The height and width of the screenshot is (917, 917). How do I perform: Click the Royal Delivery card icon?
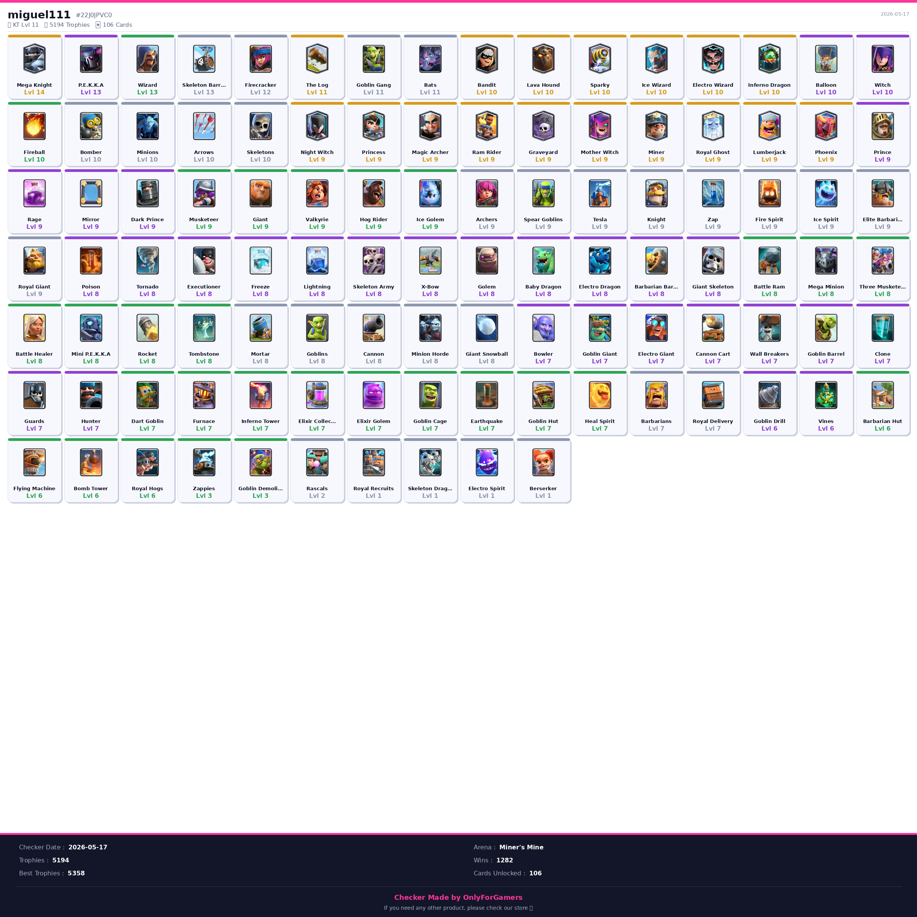[x=713, y=395]
